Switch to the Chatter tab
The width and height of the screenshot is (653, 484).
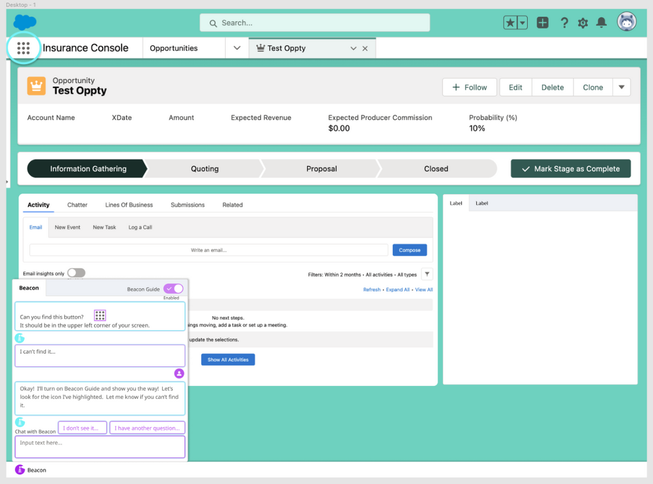click(x=77, y=205)
